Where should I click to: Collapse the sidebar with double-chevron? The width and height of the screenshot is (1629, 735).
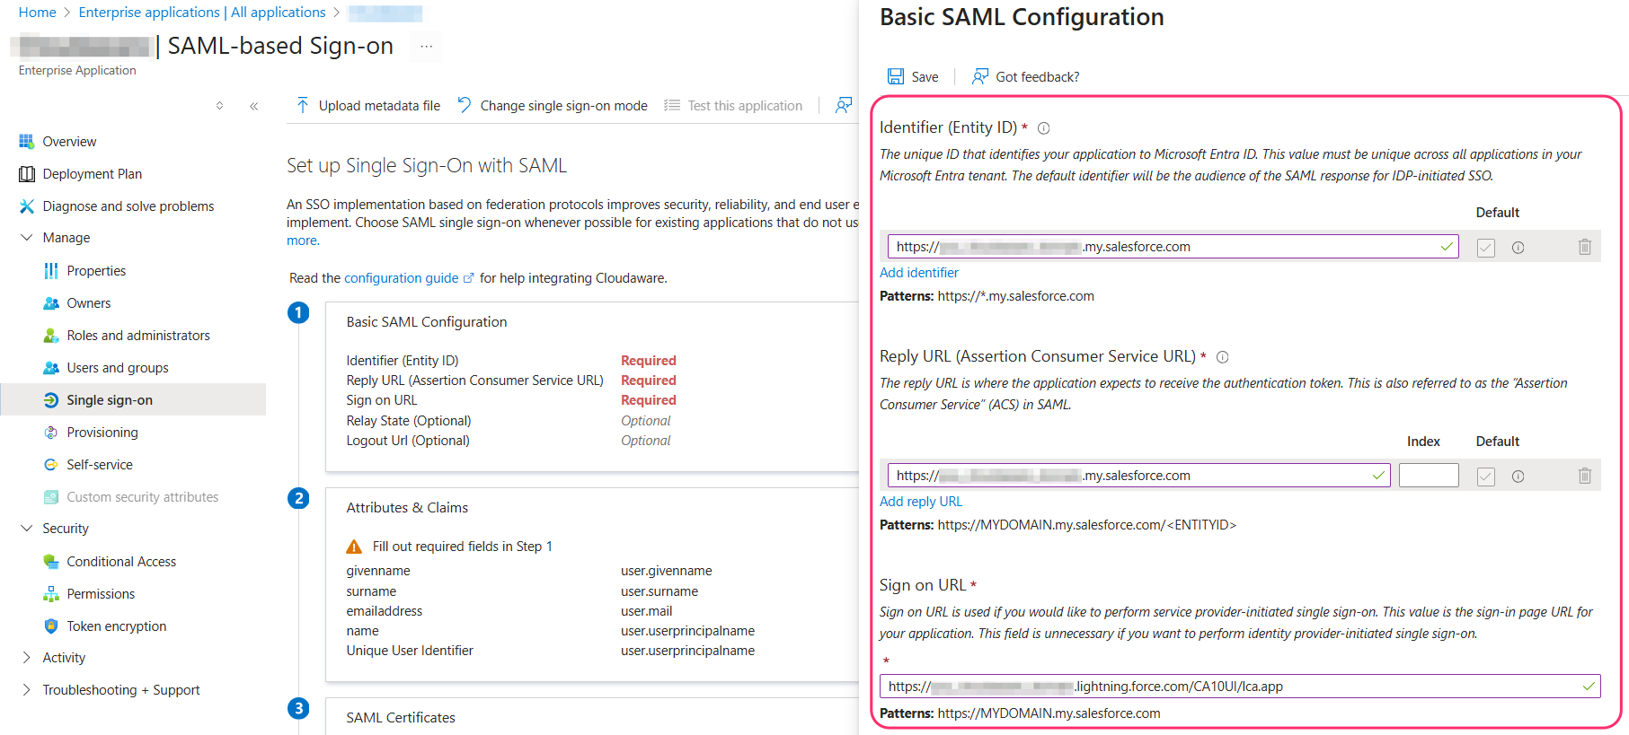point(254,106)
